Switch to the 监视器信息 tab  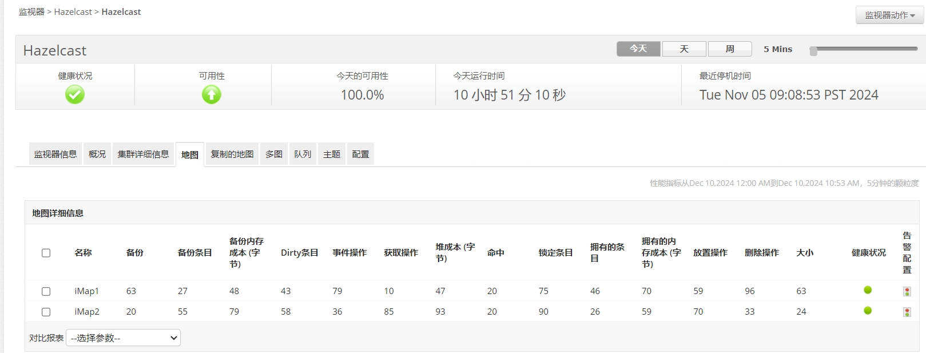55,154
